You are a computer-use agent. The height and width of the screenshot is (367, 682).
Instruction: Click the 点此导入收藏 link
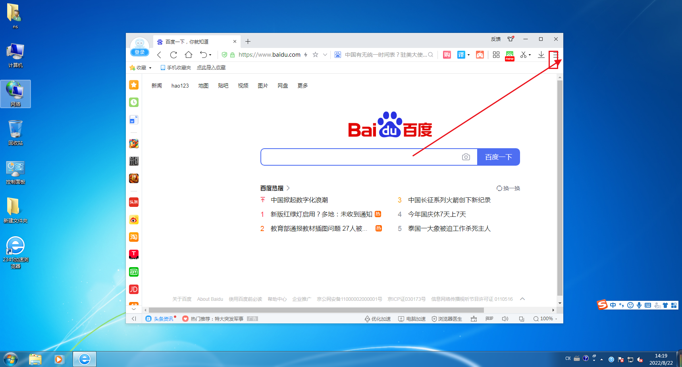211,68
